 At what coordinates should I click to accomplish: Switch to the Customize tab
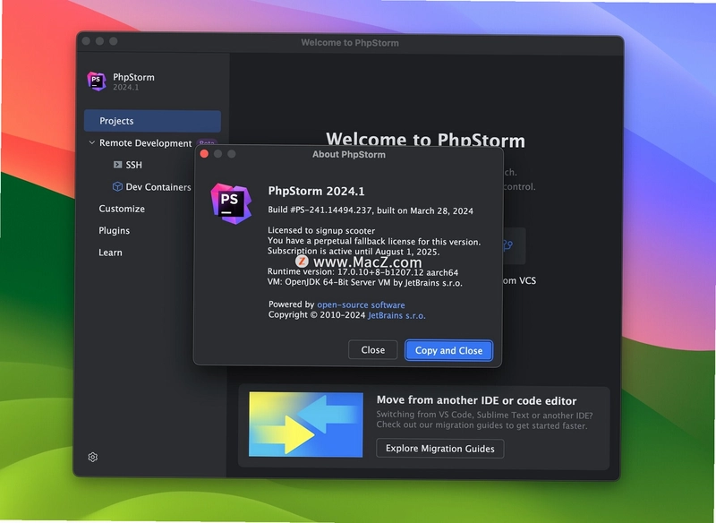(122, 209)
